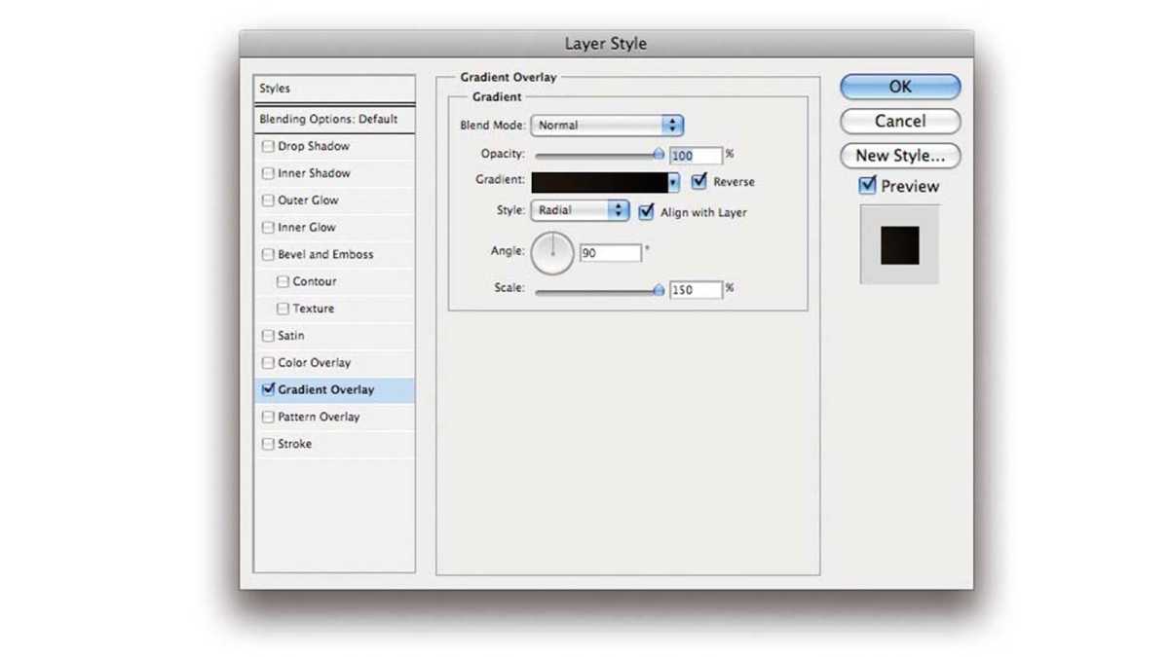The image size is (1169, 657).
Task: Click the New Style button
Action: coord(898,156)
